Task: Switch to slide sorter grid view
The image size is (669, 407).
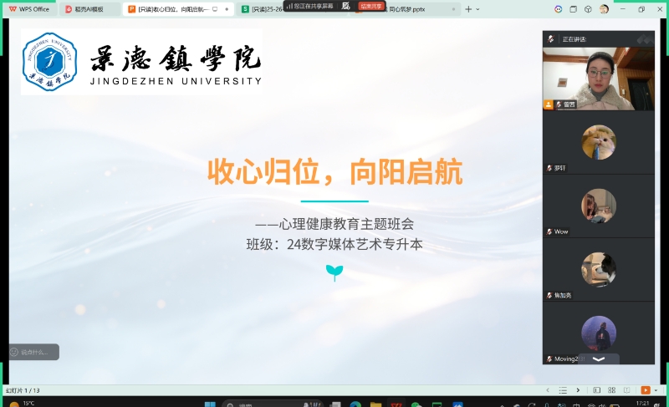Action: (610, 390)
